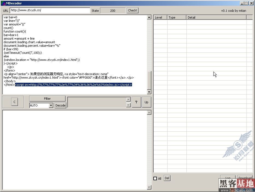Click the 'if (bar<99)' line
The width and height of the screenshot is (255, 192).
[11, 49]
